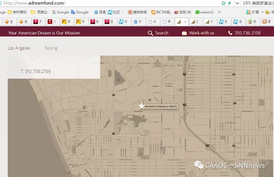
Task: Expand the bookmarks overflow chevron
Action: (219, 12)
